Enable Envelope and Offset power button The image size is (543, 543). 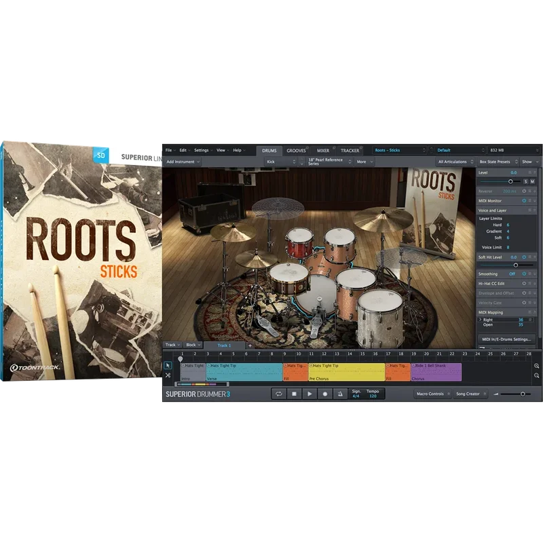click(524, 293)
